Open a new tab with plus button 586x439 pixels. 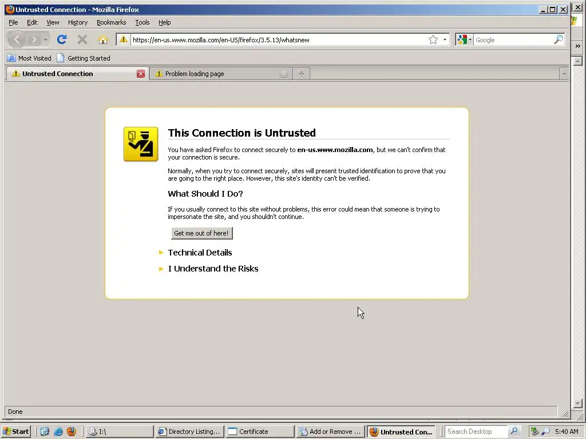click(x=302, y=74)
